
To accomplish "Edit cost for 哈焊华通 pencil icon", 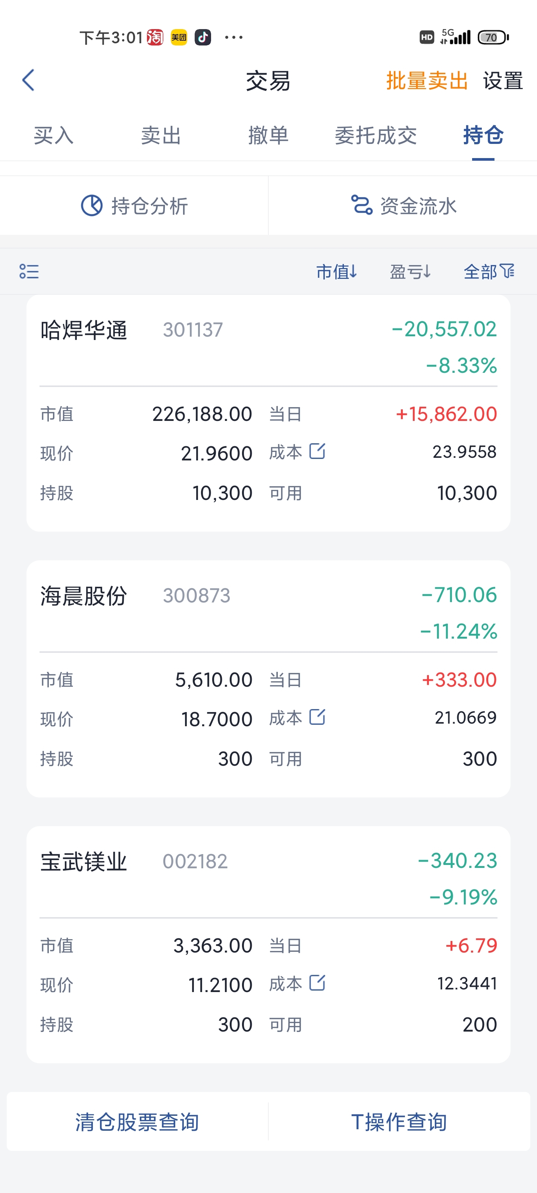I will (x=317, y=451).
